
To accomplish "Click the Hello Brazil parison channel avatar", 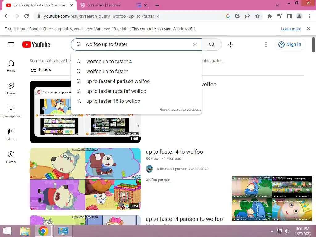I will pyautogui.click(x=149, y=169).
